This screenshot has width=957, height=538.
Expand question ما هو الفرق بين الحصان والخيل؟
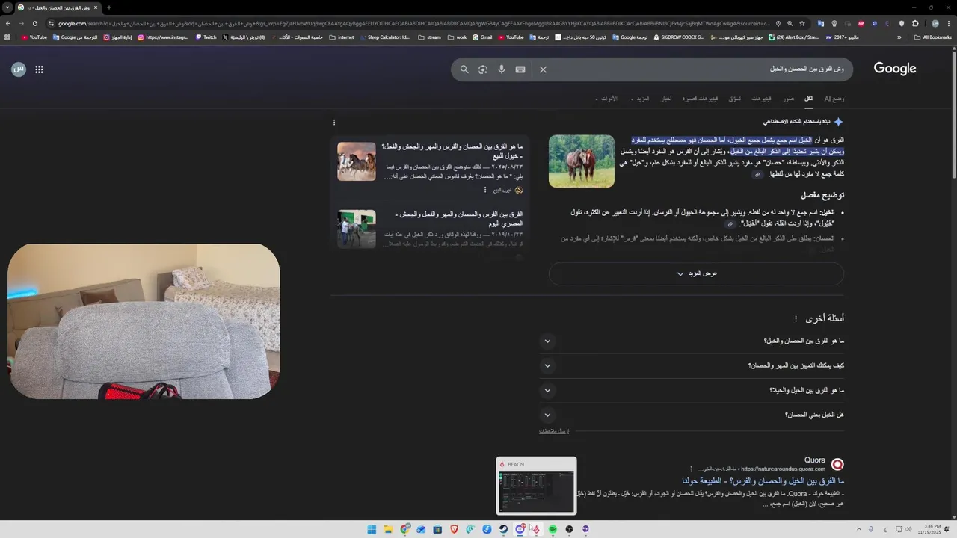pos(692,341)
